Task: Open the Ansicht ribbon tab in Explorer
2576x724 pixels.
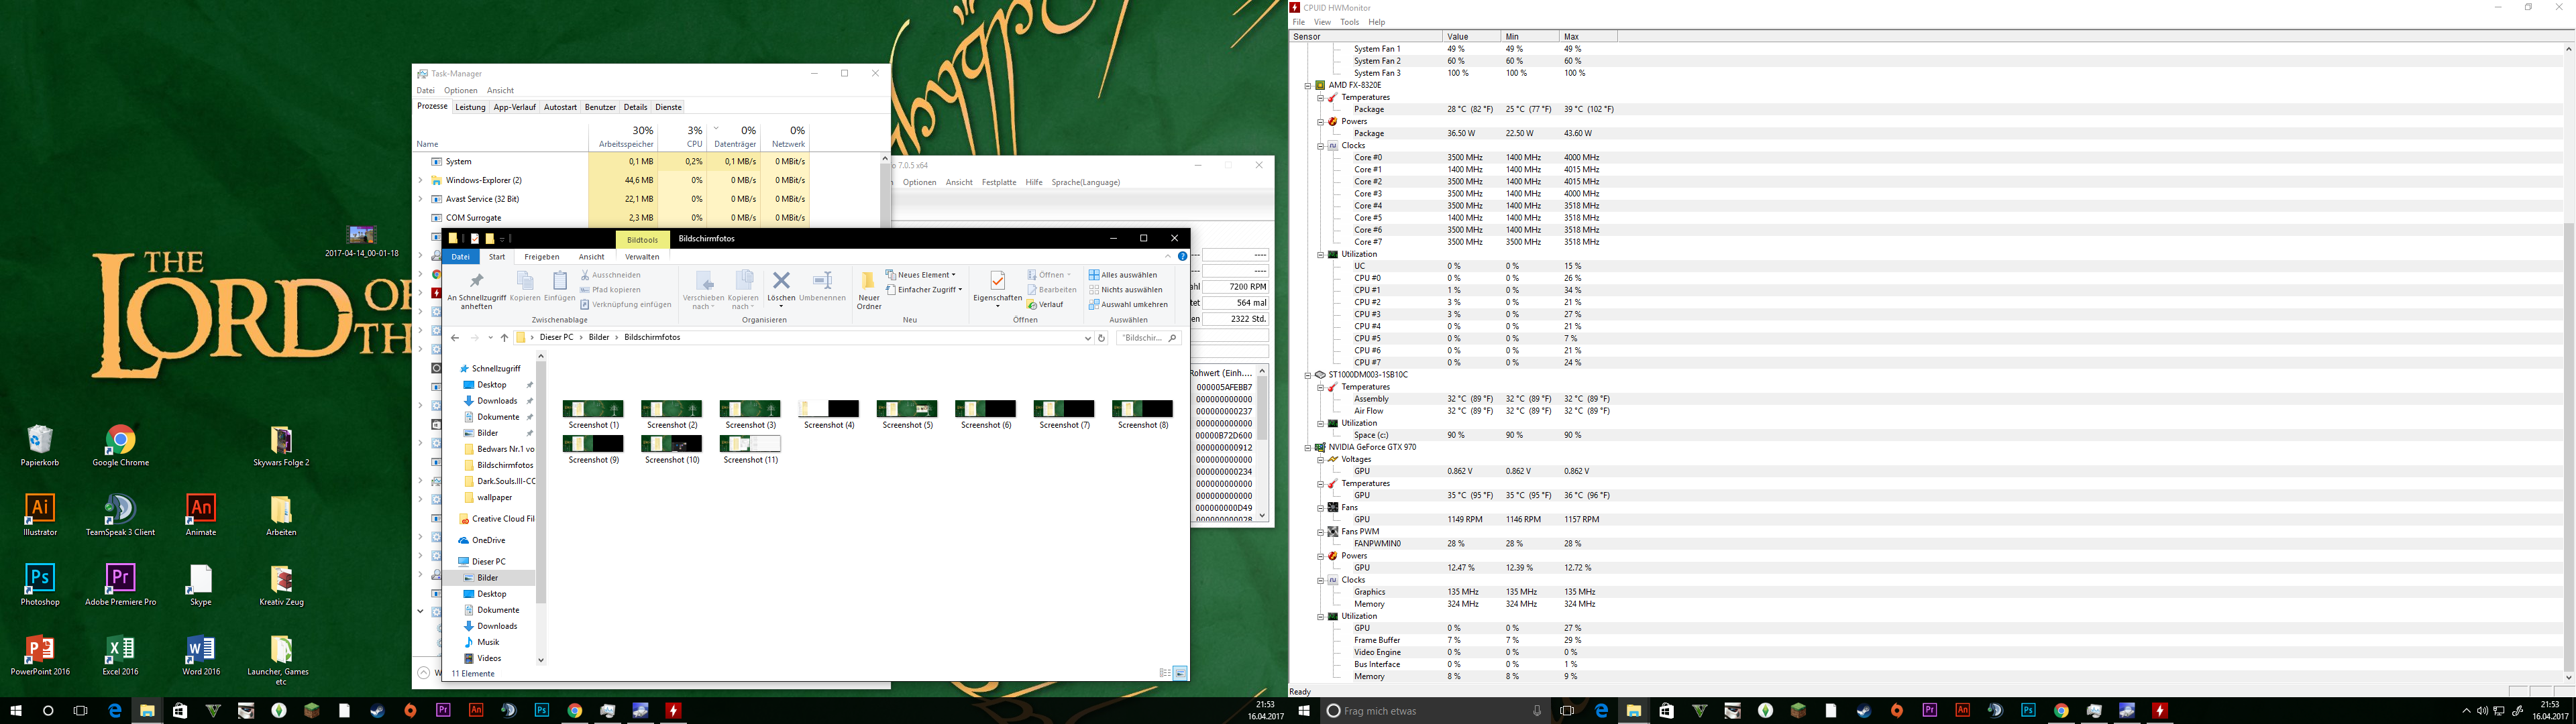Action: [591, 257]
